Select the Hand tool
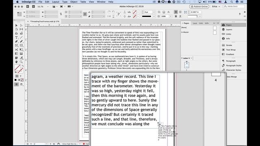 click(x=16, y=62)
